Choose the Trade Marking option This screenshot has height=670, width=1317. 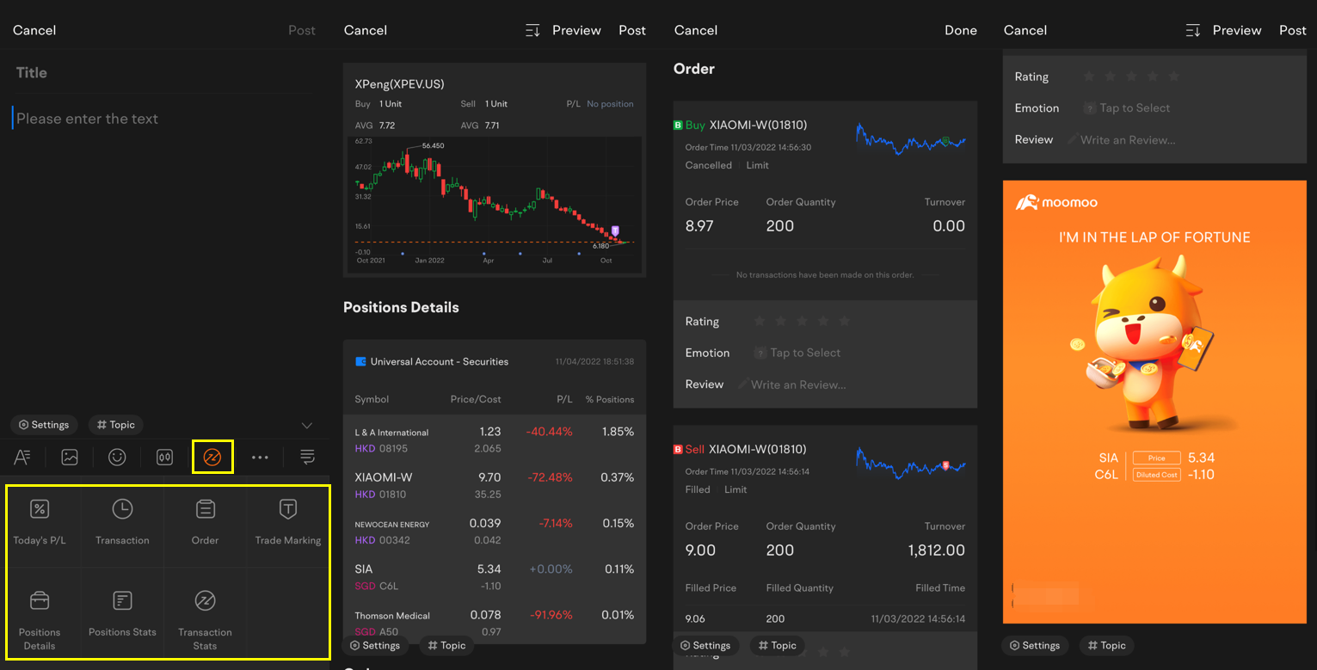(288, 523)
